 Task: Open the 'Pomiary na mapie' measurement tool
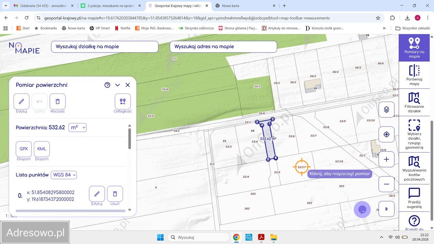(x=414, y=47)
